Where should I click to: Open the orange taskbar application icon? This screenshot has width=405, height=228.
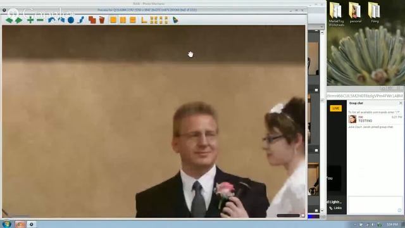pyautogui.click(x=20, y=224)
